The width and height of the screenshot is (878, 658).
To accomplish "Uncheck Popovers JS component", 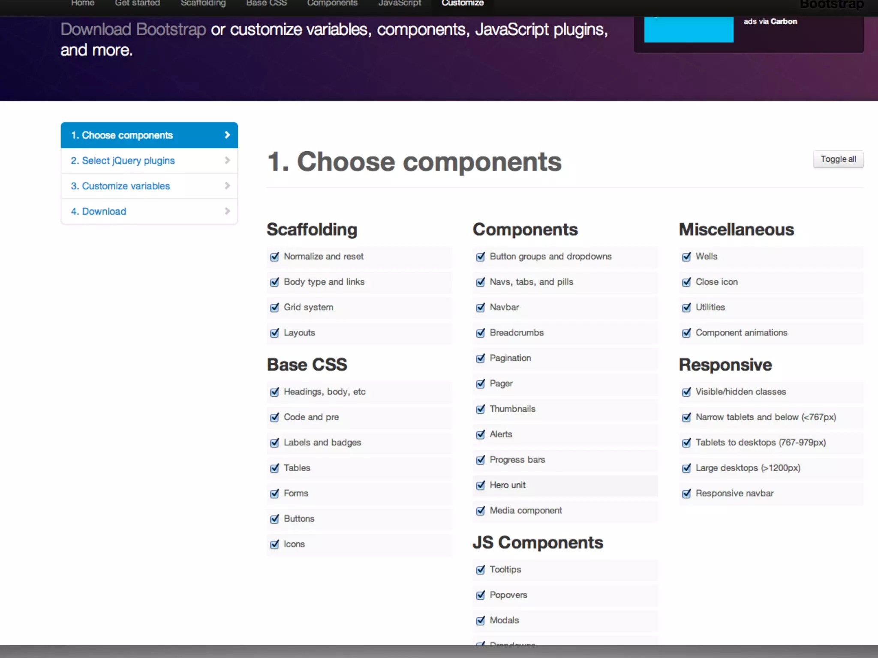I will click(481, 595).
